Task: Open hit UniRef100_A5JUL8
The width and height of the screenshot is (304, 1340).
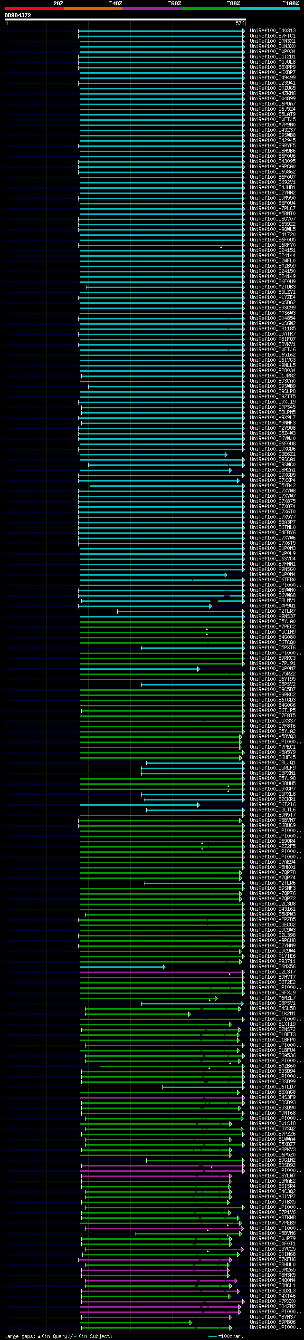Action: point(272,62)
